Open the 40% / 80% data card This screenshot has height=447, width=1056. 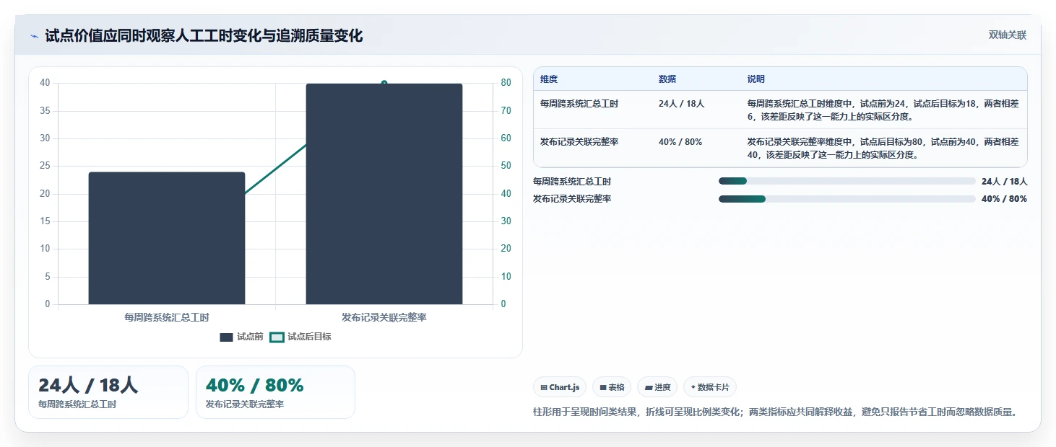point(275,392)
